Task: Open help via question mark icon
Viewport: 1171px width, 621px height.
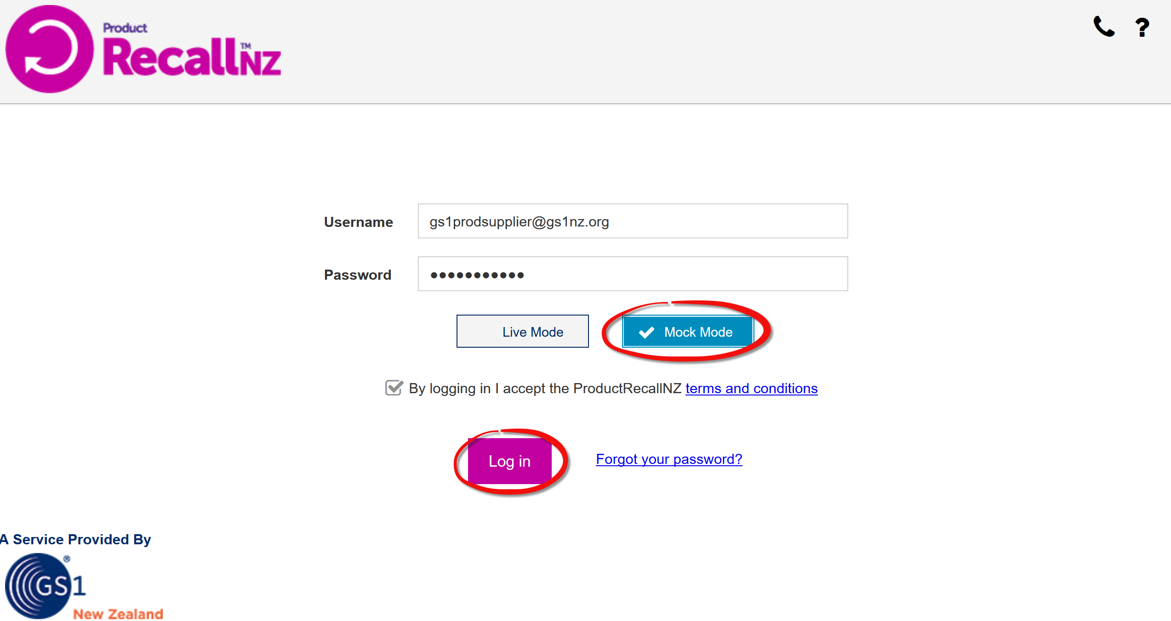Action: coord(1142,28)
